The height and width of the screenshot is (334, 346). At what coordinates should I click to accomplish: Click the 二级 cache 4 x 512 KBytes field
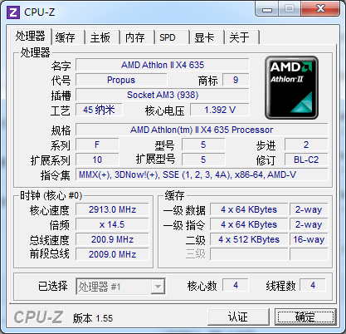pyautogui.click(x=249, y=239)
